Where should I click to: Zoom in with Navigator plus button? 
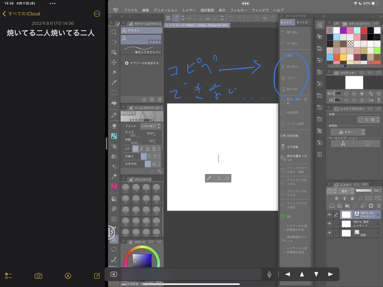[354, 94]
